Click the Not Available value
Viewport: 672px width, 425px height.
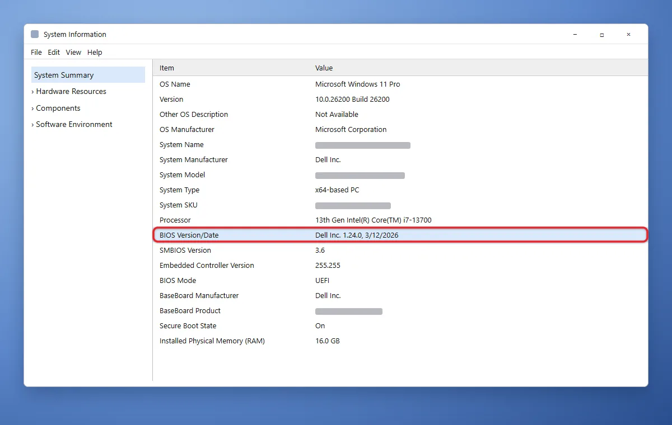pyautogui.click(x=337, y=114)
